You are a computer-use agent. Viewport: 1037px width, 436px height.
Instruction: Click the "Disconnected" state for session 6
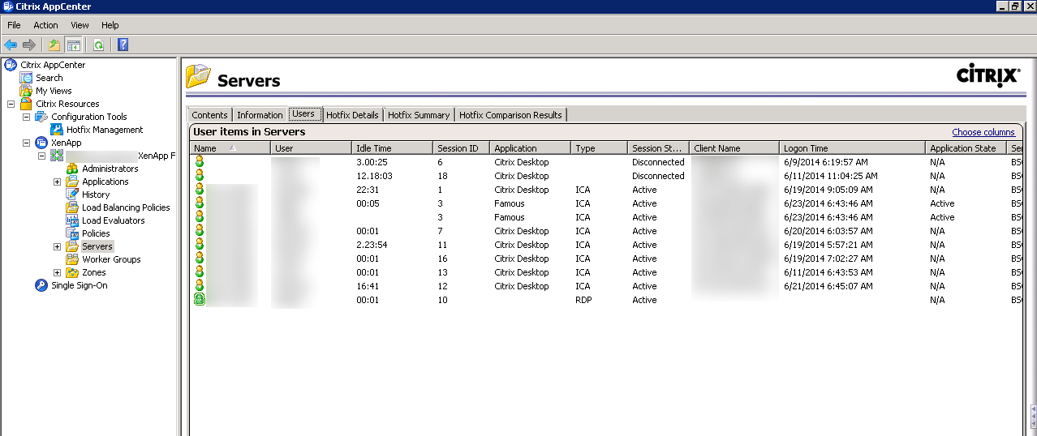pyautogui.click(x=658, y=162)
